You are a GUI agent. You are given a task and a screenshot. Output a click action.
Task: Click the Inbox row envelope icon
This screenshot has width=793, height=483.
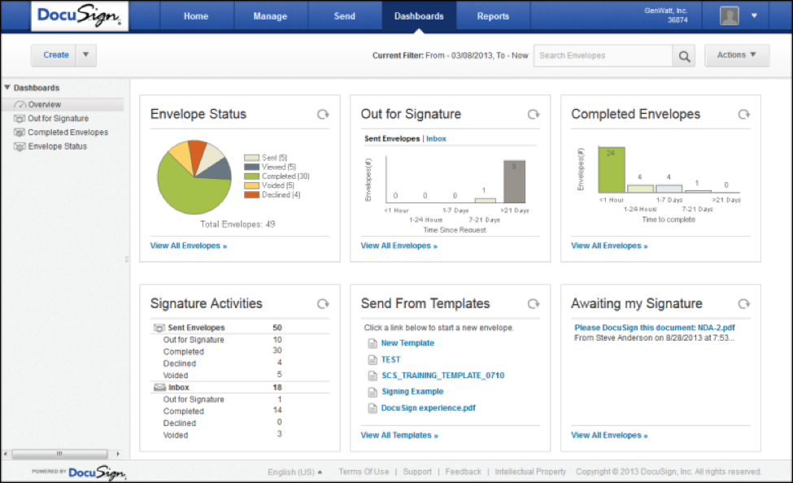coord(159,387)
